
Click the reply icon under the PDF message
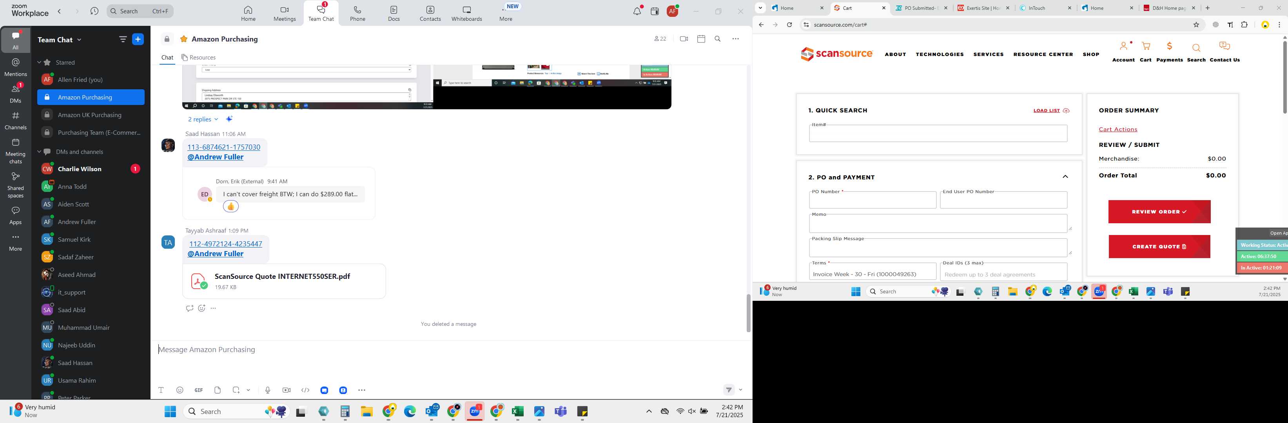coord(189,309)
